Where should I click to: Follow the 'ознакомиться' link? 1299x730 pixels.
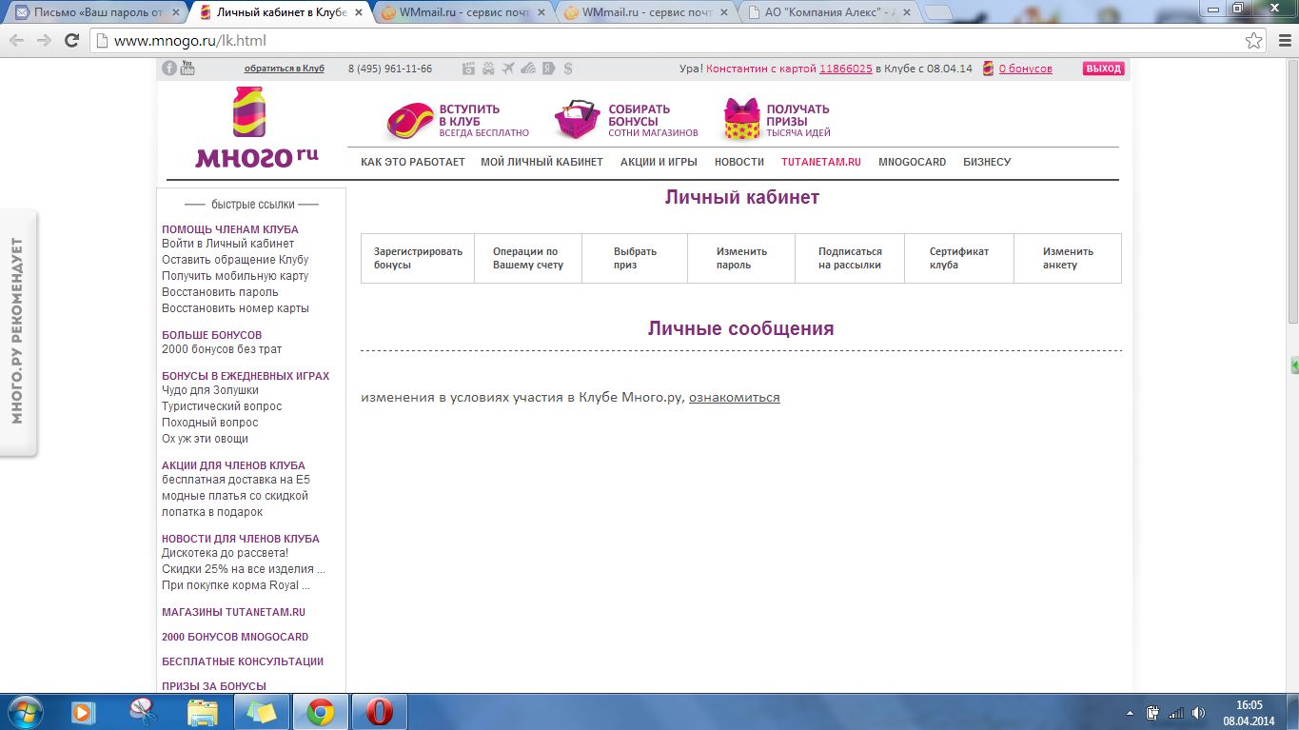(734, 397)
